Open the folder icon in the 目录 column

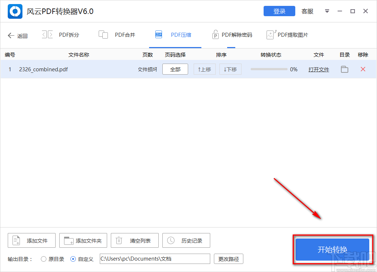click(x=344, y=69)
